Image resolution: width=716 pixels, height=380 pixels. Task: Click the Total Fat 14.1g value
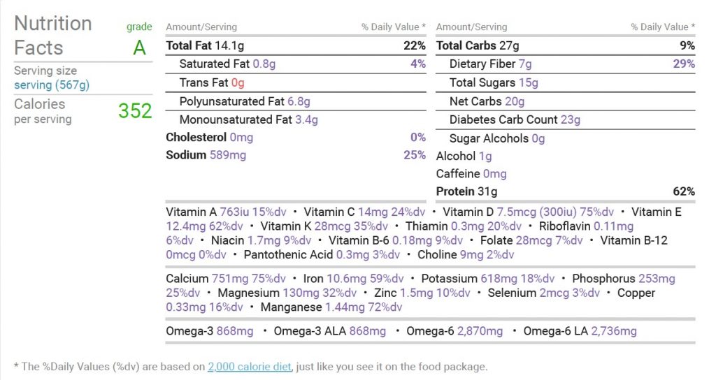(230, 45)
